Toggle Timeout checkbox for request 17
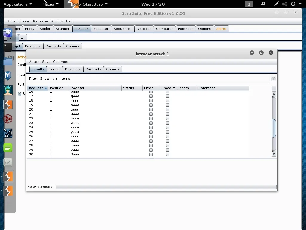 pyautogui.click(x=168, y=96)
